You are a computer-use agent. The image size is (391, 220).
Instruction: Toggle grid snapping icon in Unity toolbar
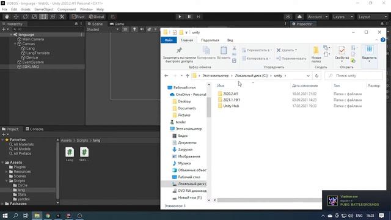112,16
